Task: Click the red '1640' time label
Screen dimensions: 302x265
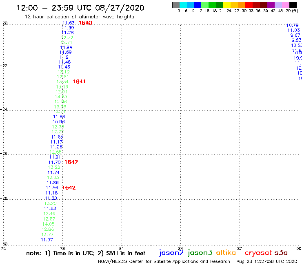Action: pyautogui.click(x=85, y=23)
